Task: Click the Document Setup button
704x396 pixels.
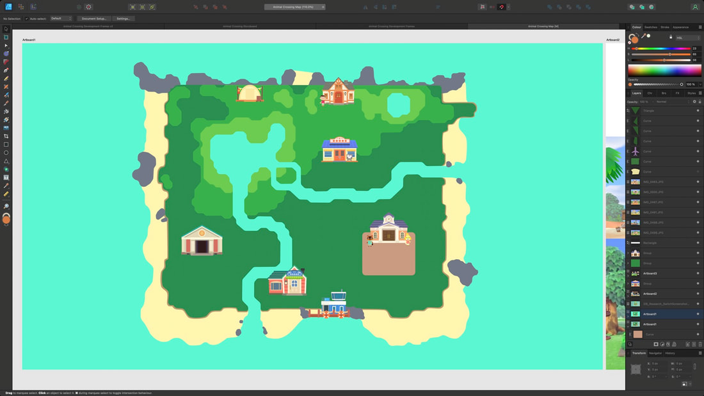Action: tap(94, 19)
